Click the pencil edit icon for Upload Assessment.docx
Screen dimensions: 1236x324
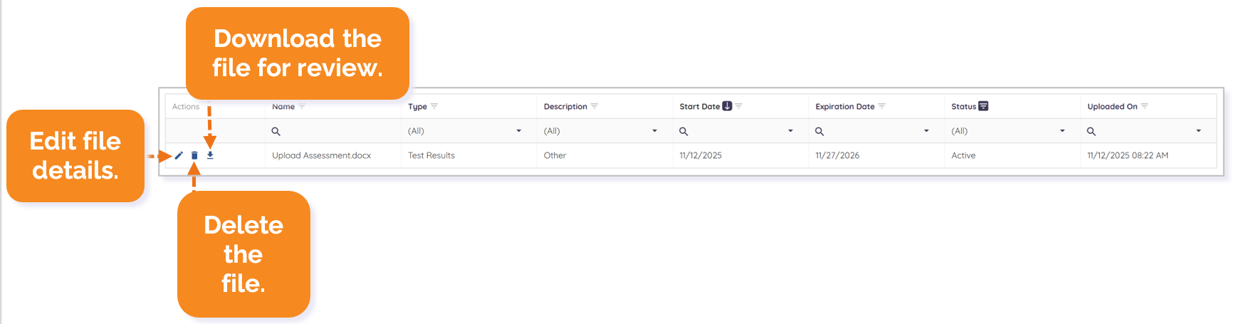click(x=179, y=155)
